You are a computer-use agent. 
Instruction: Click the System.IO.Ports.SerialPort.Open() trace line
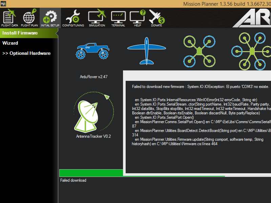(x=164, y=117)
